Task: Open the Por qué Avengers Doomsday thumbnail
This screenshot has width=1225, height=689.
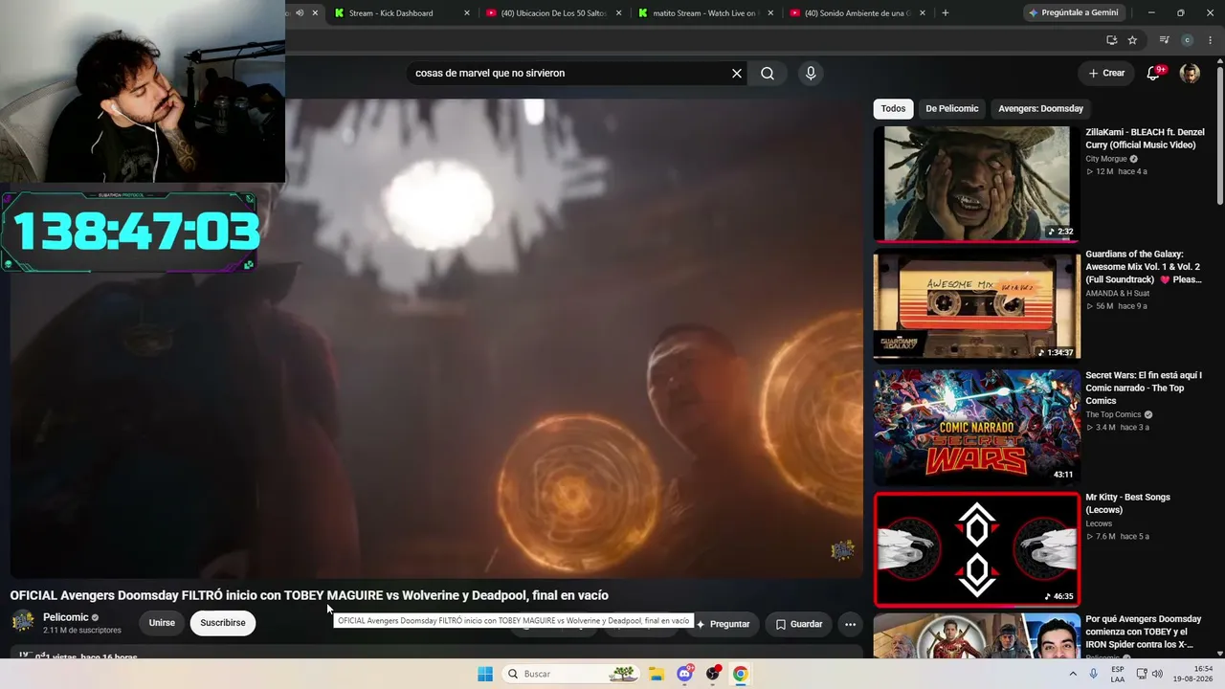Action: point(976,636)
